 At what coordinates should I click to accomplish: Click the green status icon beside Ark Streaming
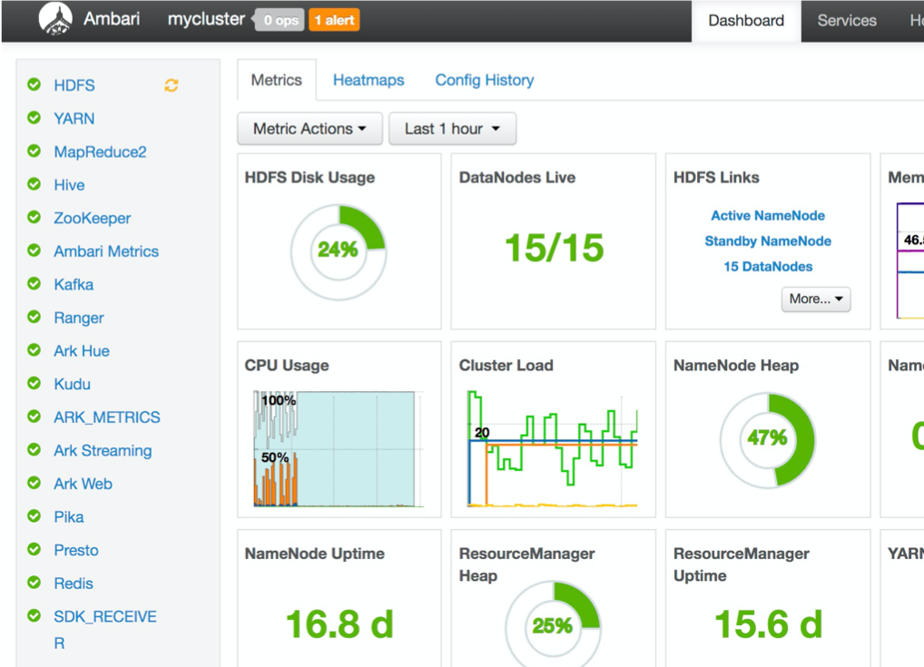[x=34, y=449]
